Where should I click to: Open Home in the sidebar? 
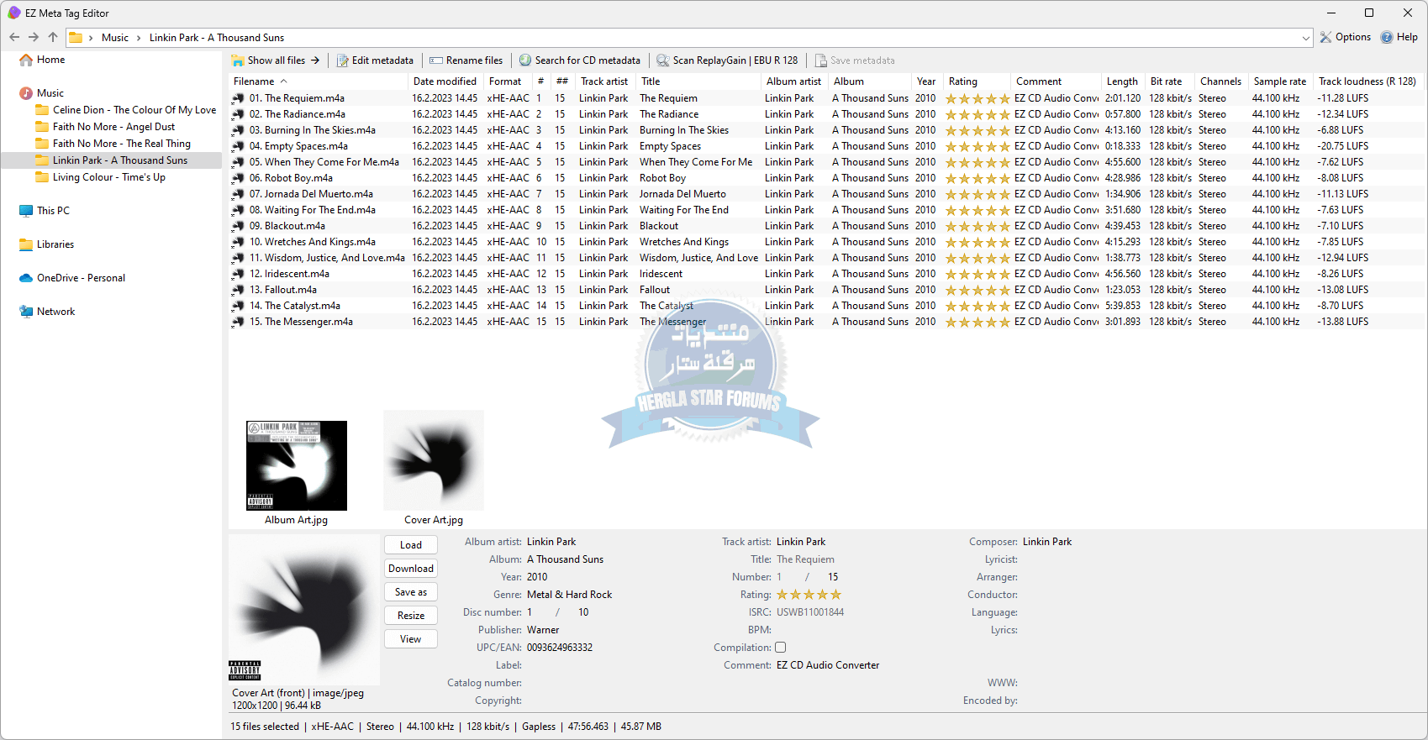pos(50,60)
